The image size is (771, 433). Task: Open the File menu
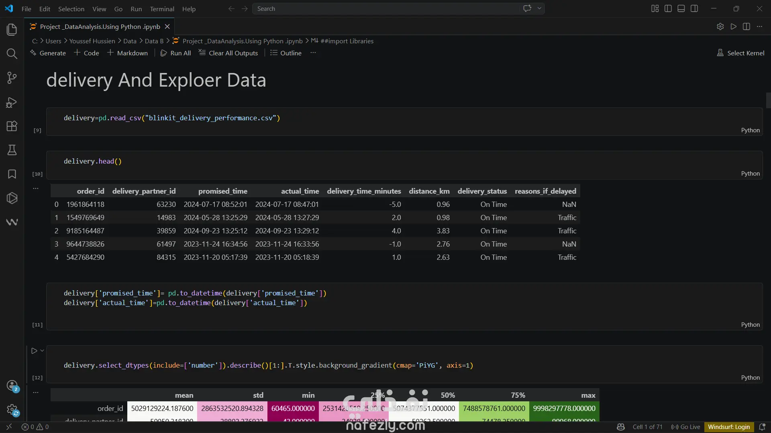27,9
